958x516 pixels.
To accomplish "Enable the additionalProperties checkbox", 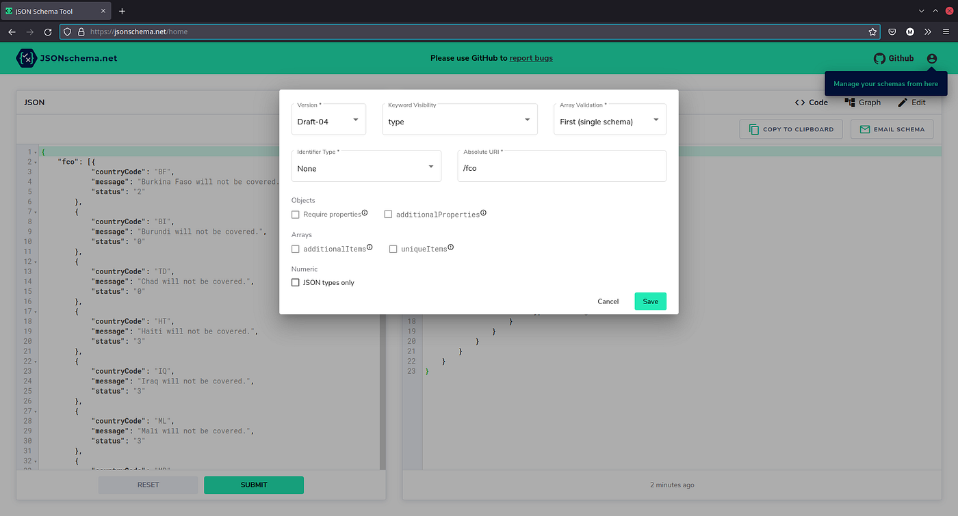I will (388, 214).
